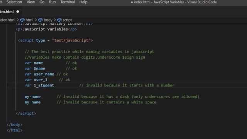Click the body breadcrumb cube icon
The height and width of the screenshot is (139, 247).
(41, 20)
